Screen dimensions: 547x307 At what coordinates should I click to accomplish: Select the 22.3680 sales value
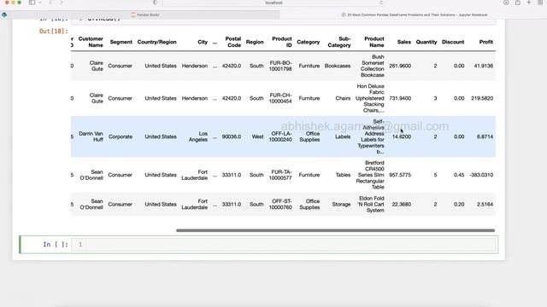(401, 204)
